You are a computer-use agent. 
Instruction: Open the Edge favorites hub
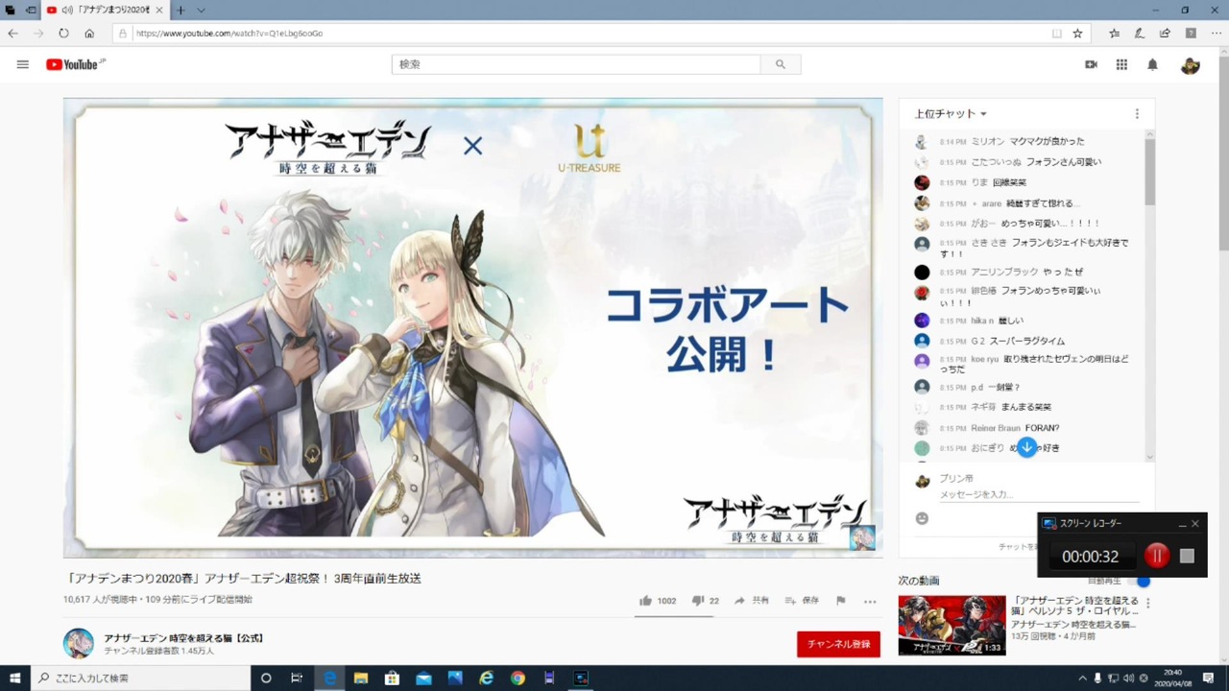tap(1114, 33)
